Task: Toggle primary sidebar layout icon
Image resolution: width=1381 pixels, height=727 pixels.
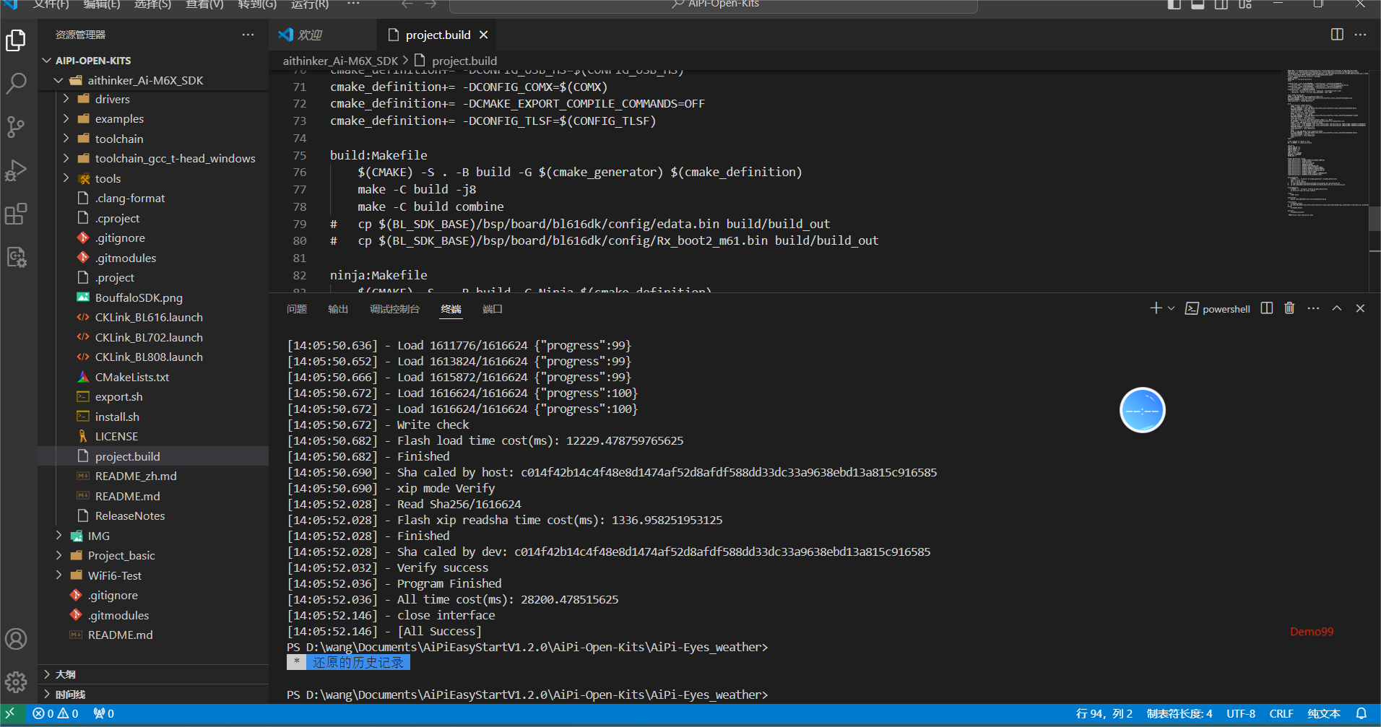Action: coord(1174,4)
